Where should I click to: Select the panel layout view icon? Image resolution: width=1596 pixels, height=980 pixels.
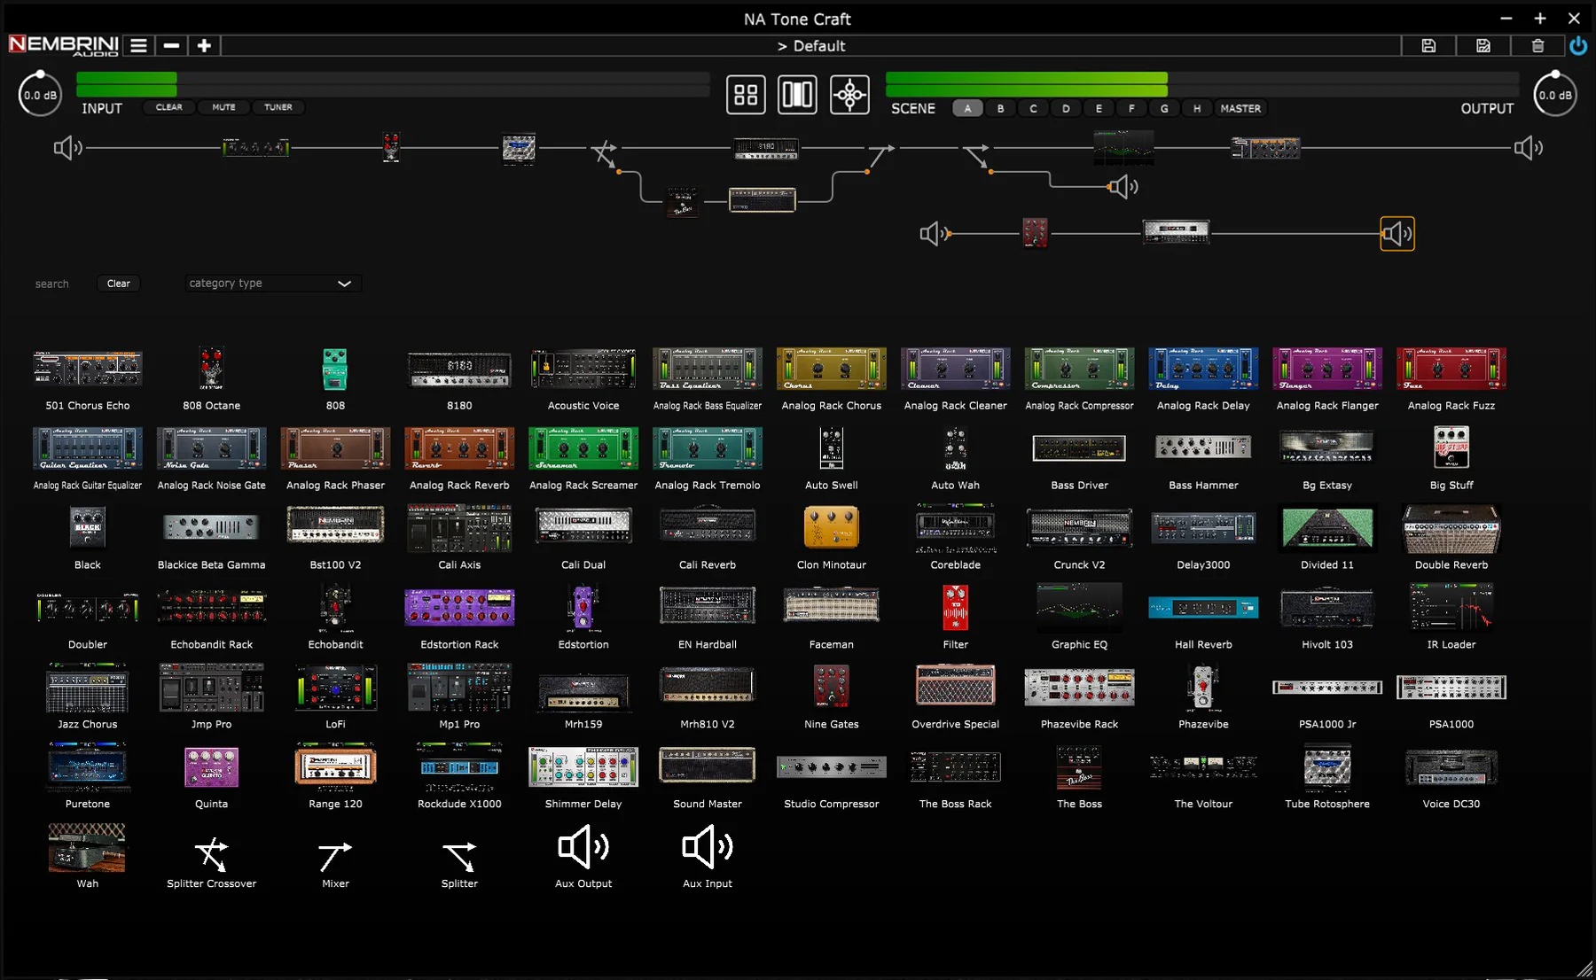797,95
